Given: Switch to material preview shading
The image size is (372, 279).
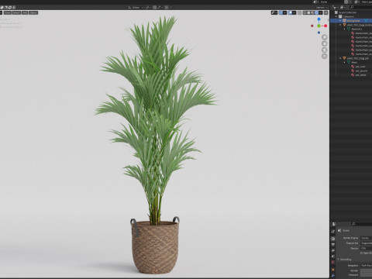Looking at the screenshot, I should click(x=312, y=12).
